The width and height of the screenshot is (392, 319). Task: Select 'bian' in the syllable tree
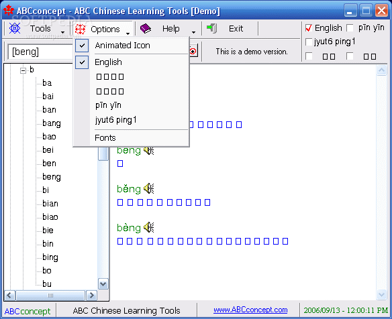click(x=50, y=204)
